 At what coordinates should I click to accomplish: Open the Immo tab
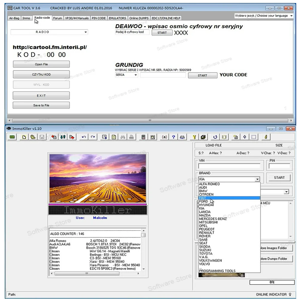pyautogui.click(x=26, y=18)
